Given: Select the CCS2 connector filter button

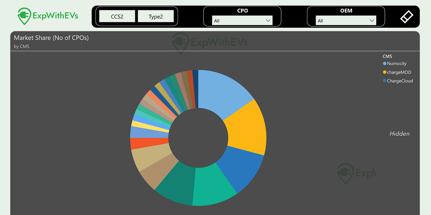Looking at the screenshot, I should click(117, 16).
